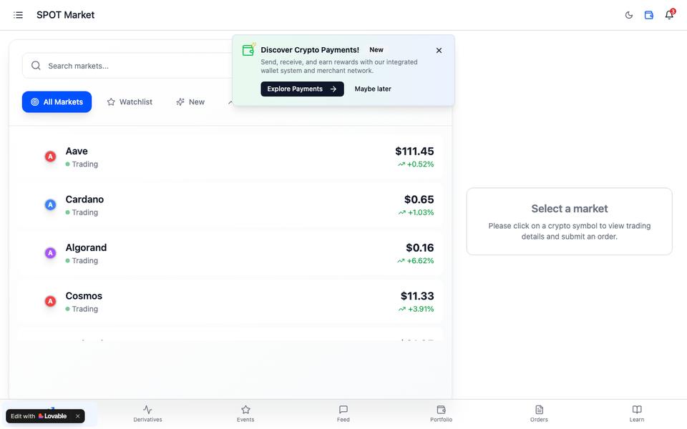Click Trading status under Aave
The height and width of the screenshot is (429, 687).
(x=82, y=164)
